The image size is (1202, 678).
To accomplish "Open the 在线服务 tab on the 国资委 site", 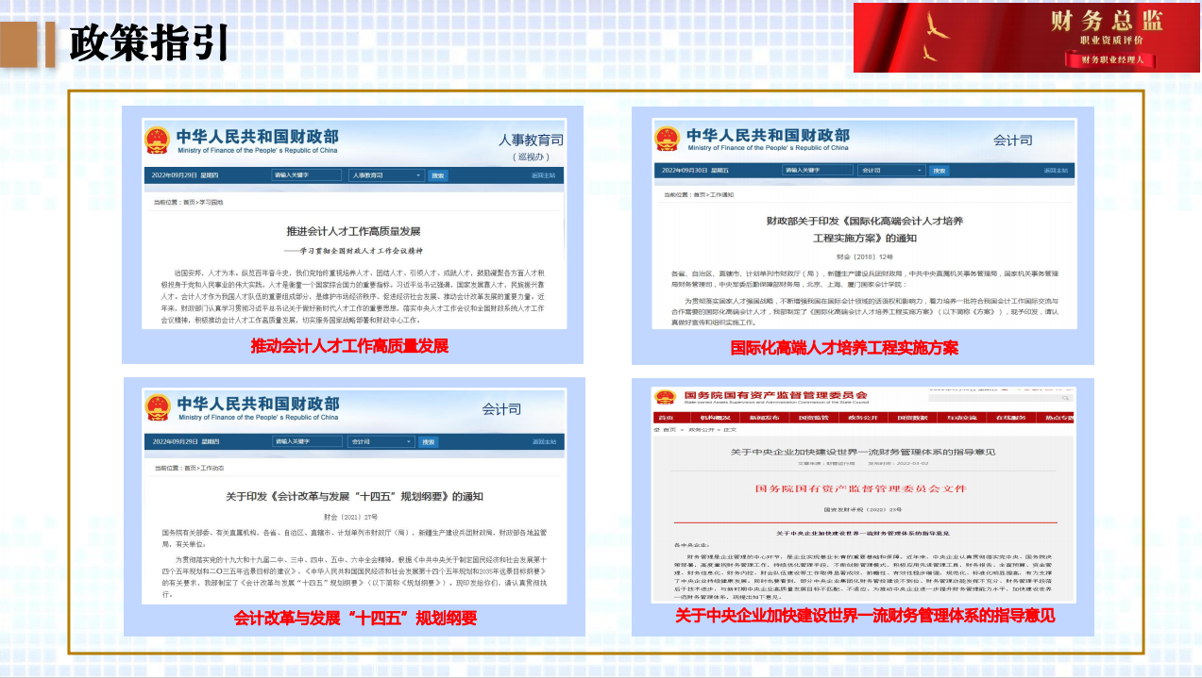I will coord(1010,417).
